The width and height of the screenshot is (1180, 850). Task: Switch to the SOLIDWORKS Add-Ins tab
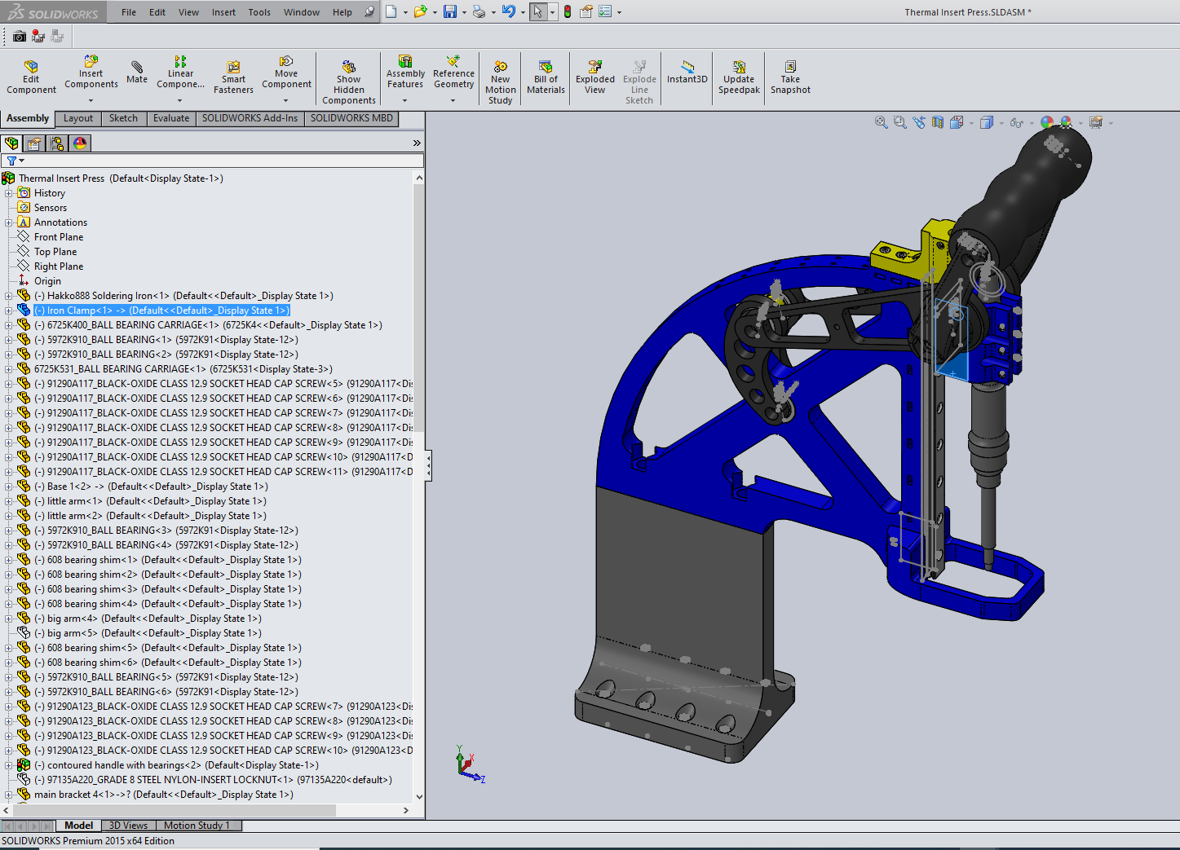click(250, 118)
